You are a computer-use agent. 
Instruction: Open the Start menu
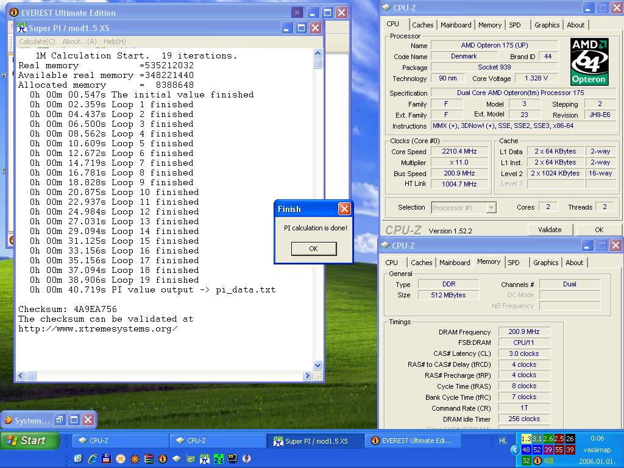(x=30, y=441)
